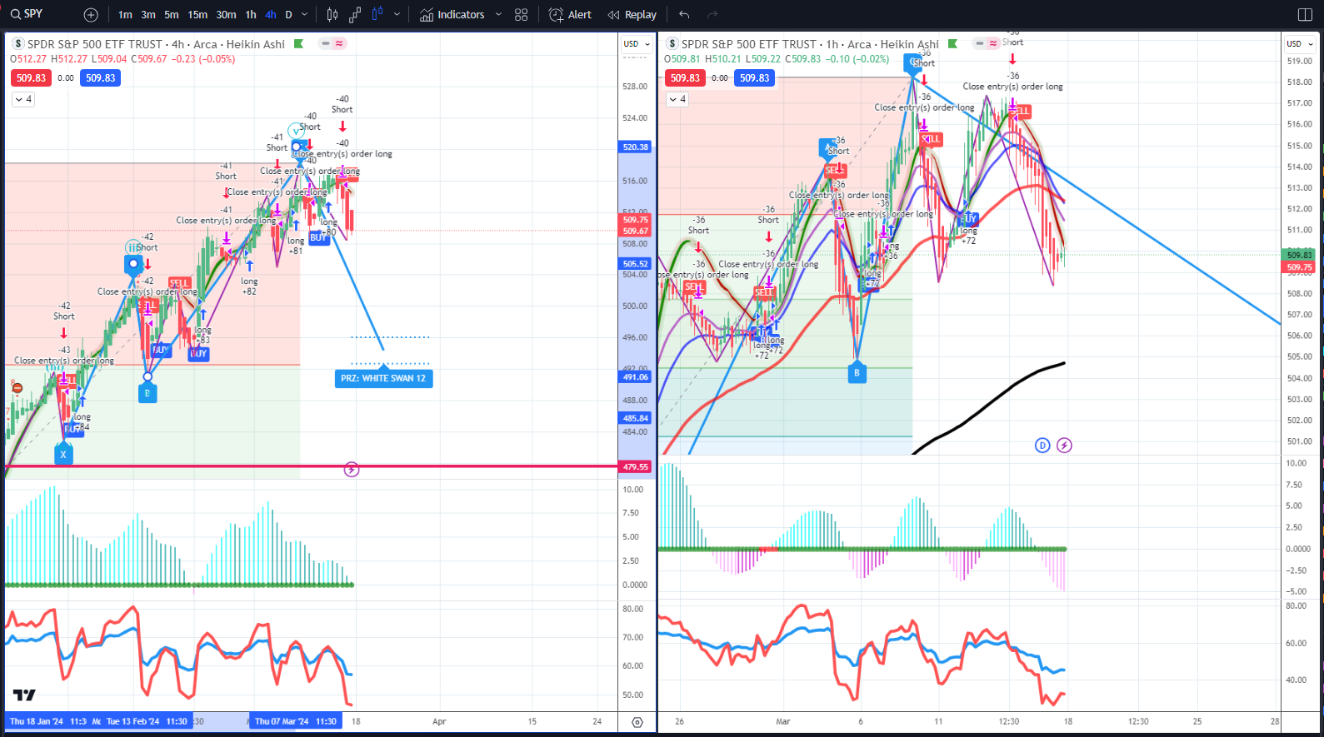This screenshot has width=1324, height=737.
Task: Expand the favorite indicators dropdown arrow
Action: 498,15
